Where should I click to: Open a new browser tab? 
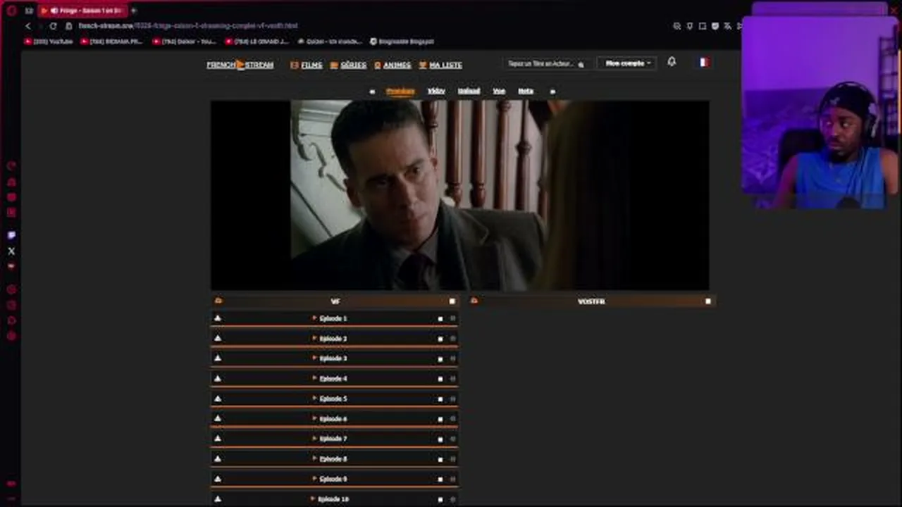[x=134, y=11]
